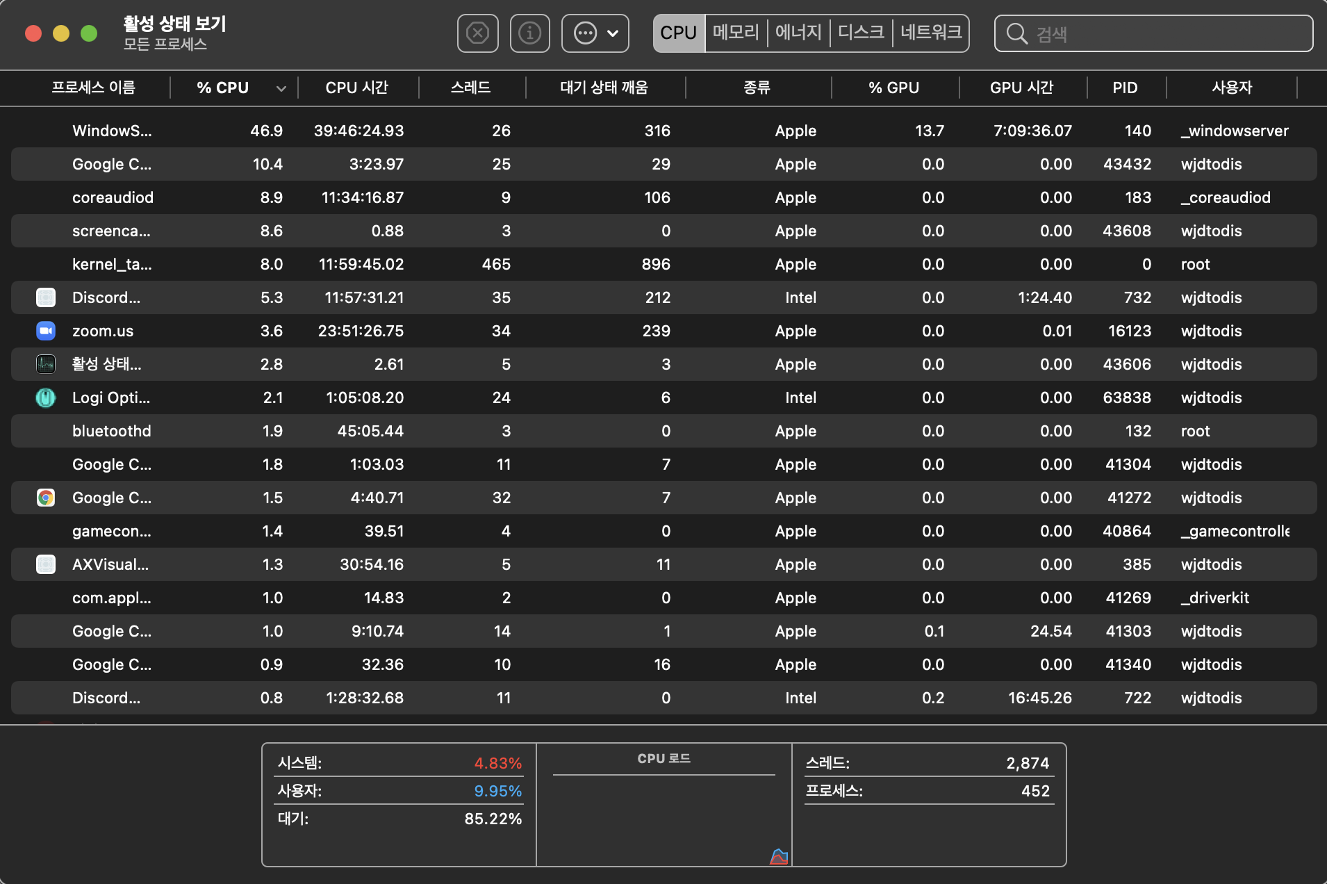Click the magnifier icon in search field

(1016, 33)
